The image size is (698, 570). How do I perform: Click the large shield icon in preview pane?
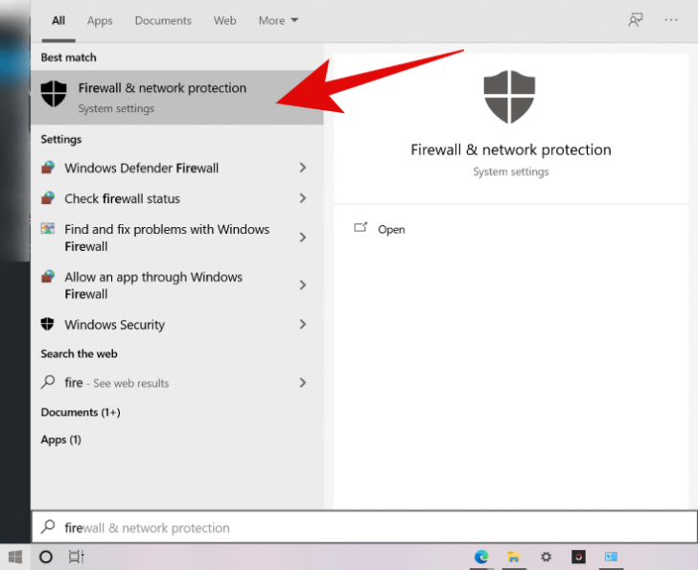(509, 97)
